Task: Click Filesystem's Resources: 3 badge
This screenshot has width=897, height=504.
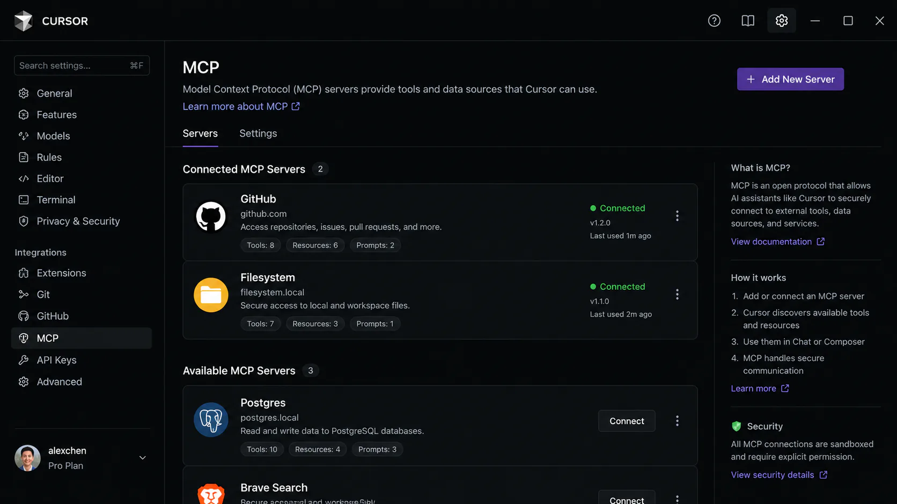Action: pos(315,324)
